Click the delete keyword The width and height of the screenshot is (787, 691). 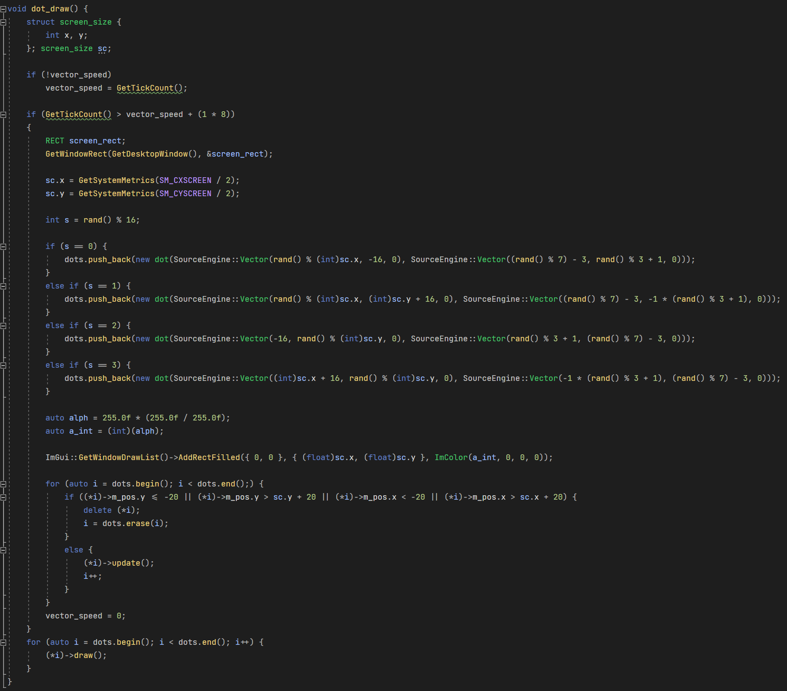pos(98,510)
